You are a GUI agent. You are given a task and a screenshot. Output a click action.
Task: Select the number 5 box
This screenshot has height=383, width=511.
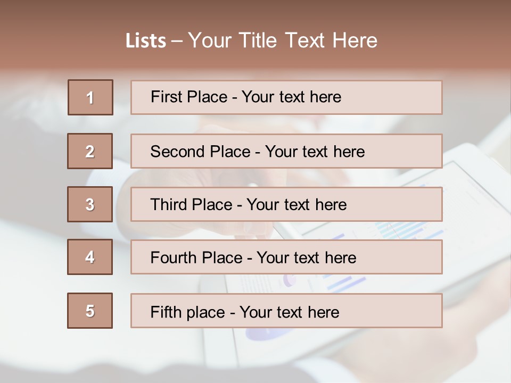(90, 311)
